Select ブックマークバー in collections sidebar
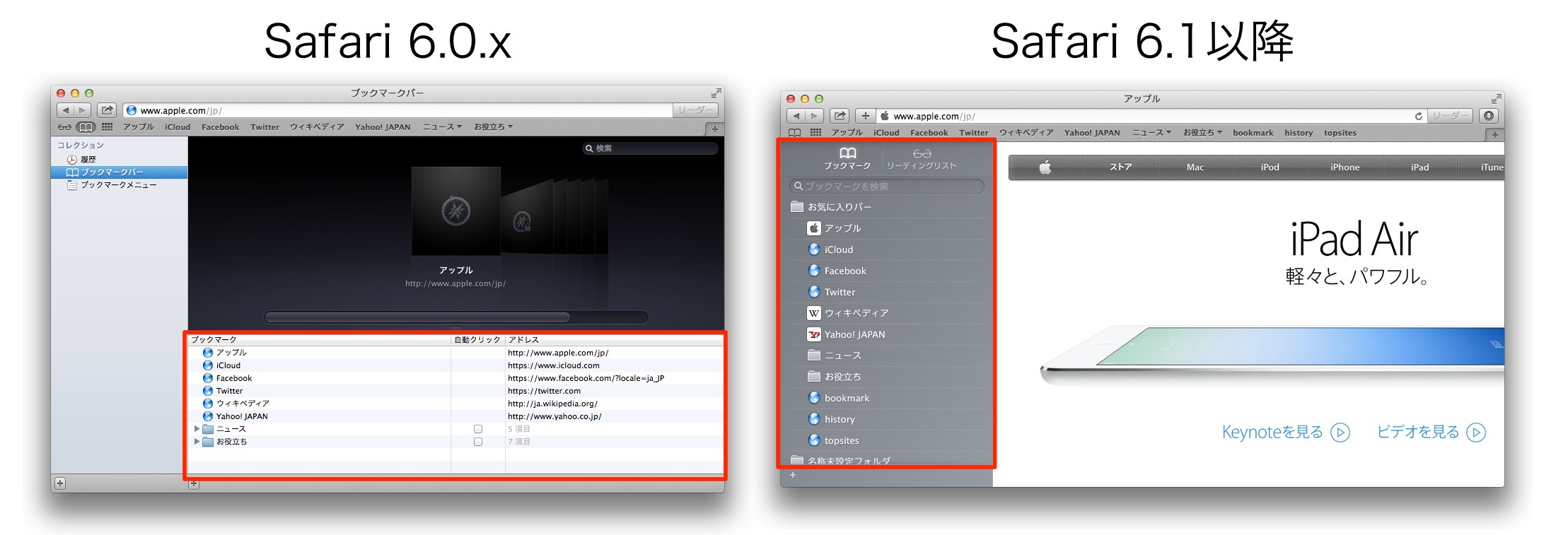This screenshot has height=535, width=1556. 119,172
